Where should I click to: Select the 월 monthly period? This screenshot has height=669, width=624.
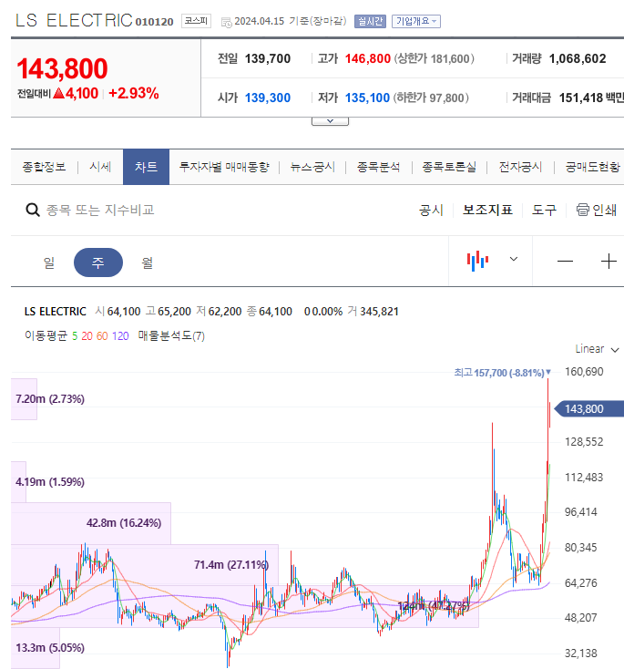pyautogui.click(x=148, y=262)
